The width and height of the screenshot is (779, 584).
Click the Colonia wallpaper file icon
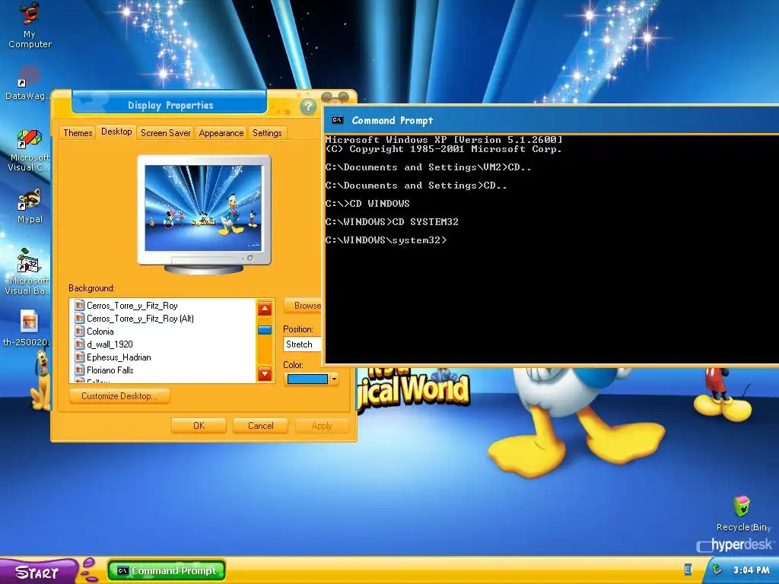79,331
